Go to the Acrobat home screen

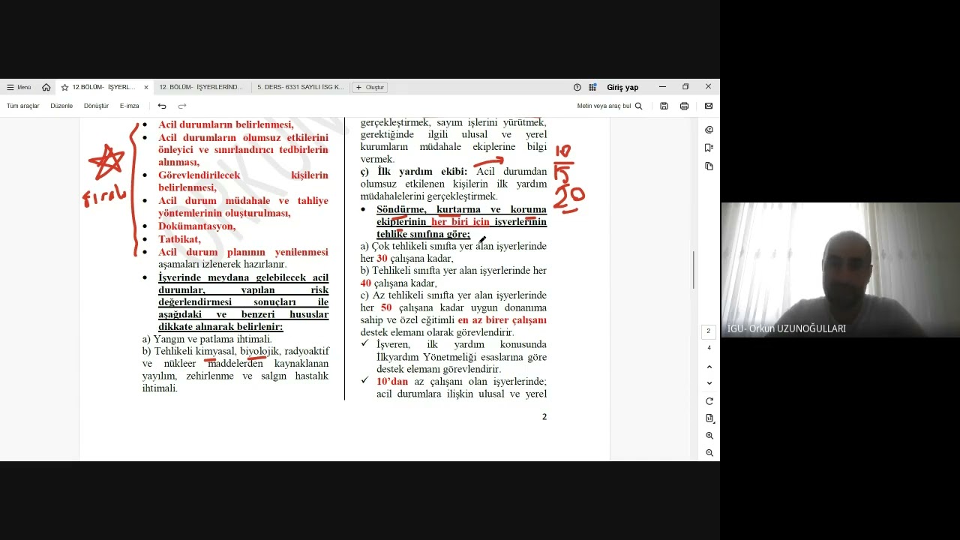click(x=46, y=87)
